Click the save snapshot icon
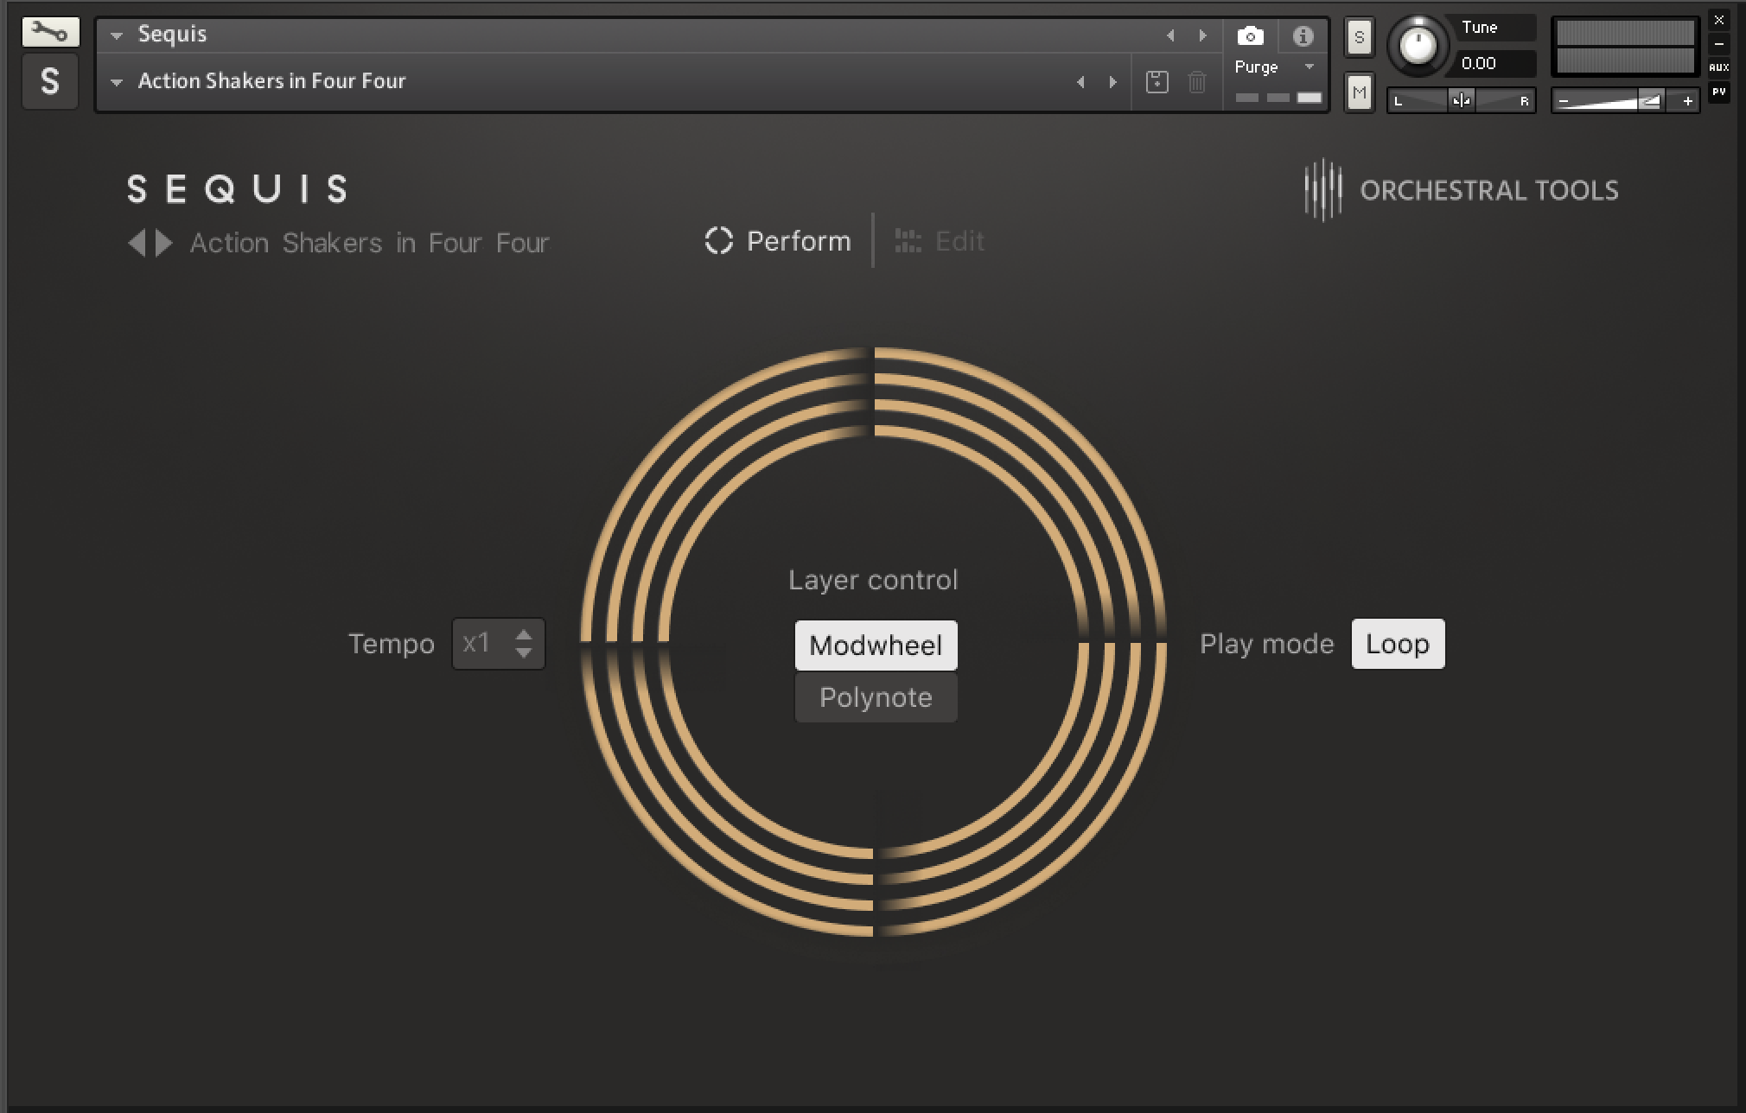1746x1113 pixels. point(1157,82)
